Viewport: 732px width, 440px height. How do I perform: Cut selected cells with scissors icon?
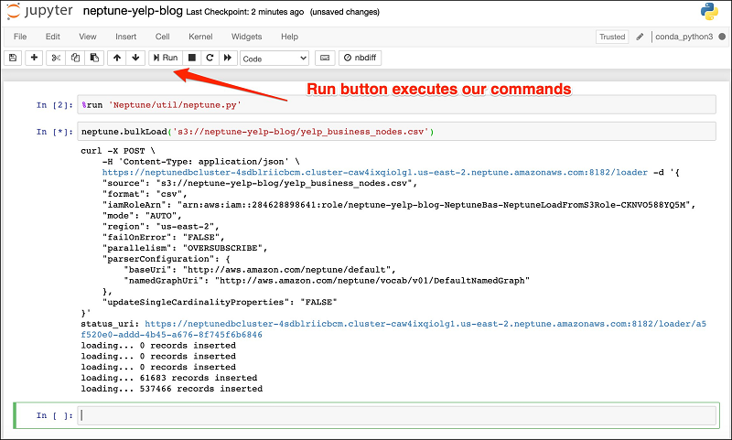tap(56, 58)
